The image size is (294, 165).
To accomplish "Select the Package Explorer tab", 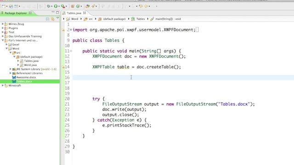I will tap(16, 13).
